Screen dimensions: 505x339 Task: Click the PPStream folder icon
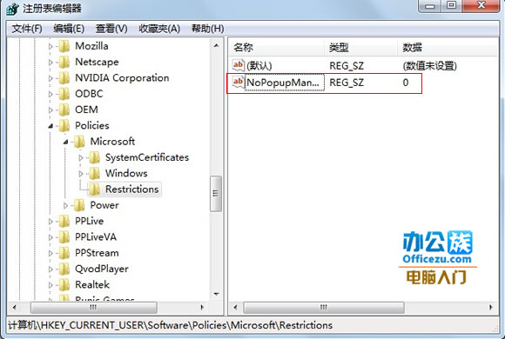click(x=64, y=253)
